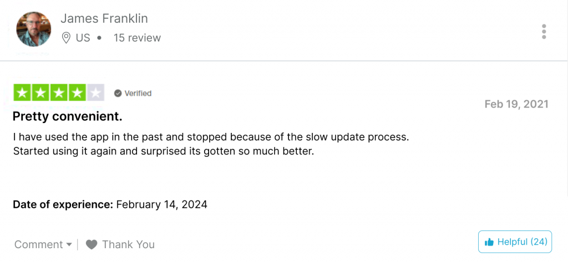The height and width of the screenshot is (262, 568).
Task: Select the first green star
Action: point(22,93)
